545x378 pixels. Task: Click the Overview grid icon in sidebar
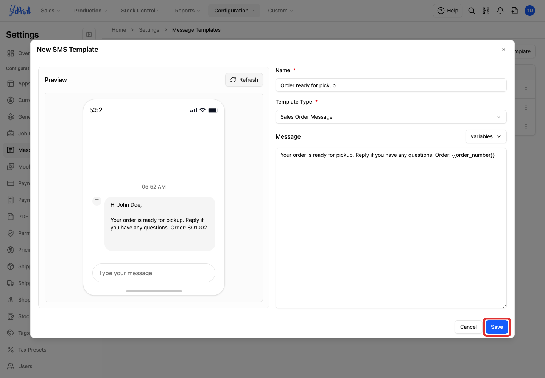click(11, 53)
